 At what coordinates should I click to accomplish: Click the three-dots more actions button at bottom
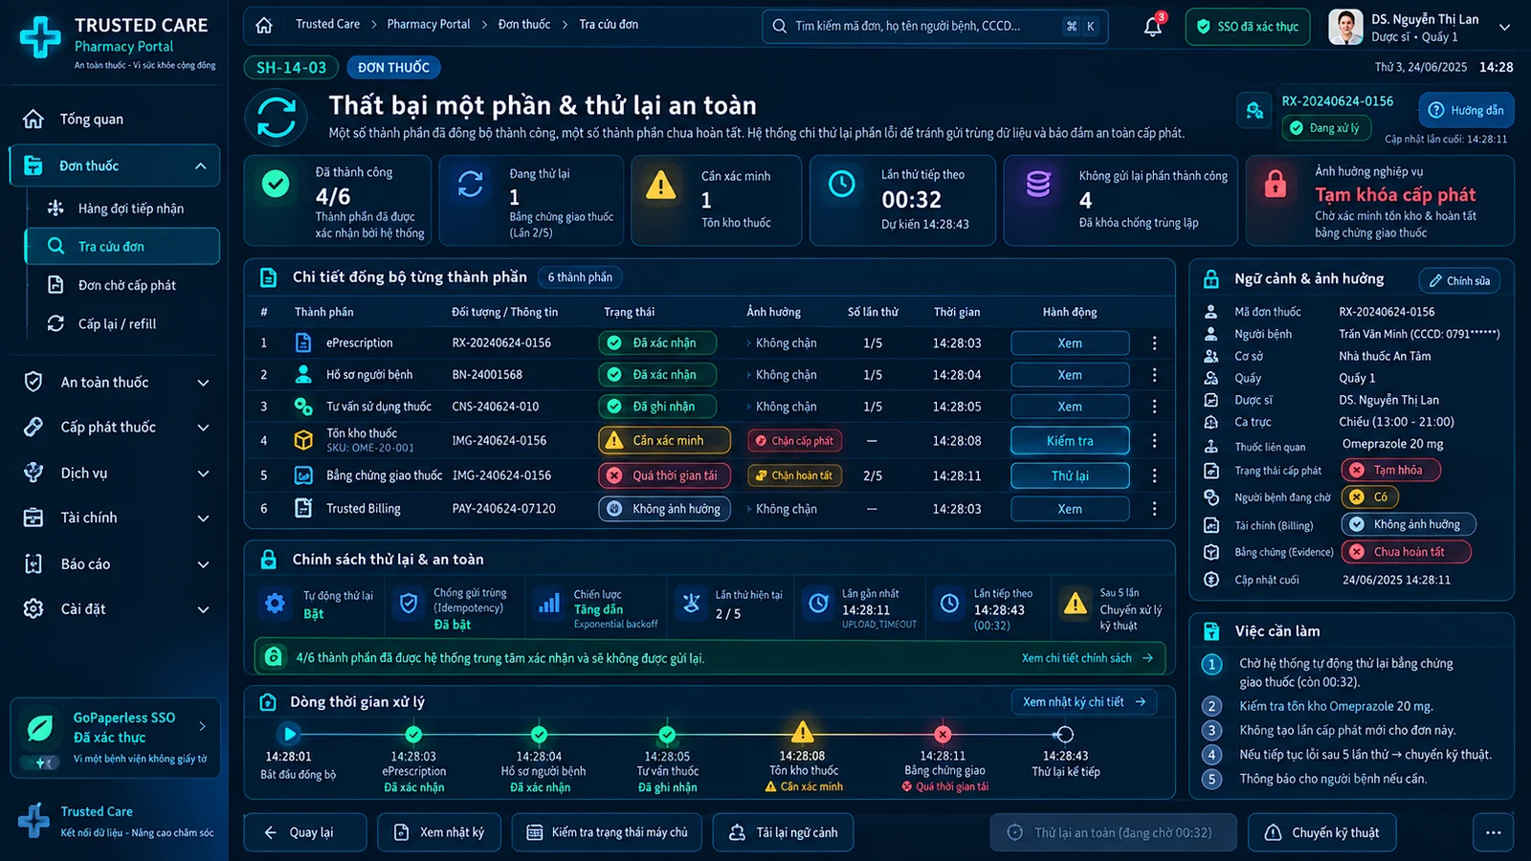(1493, 832)
